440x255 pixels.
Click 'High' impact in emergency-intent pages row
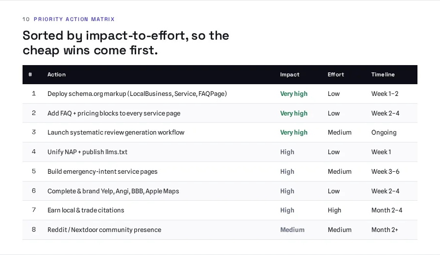tap(287, 171)
